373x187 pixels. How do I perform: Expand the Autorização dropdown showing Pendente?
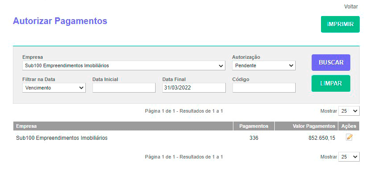pyautogui.click(x=264, y=65)
